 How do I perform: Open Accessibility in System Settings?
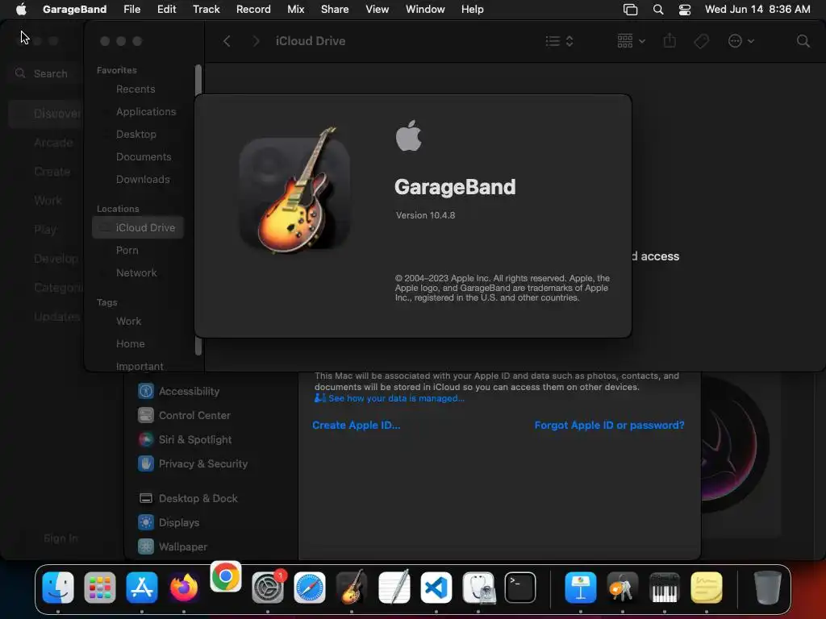point(179,391)
